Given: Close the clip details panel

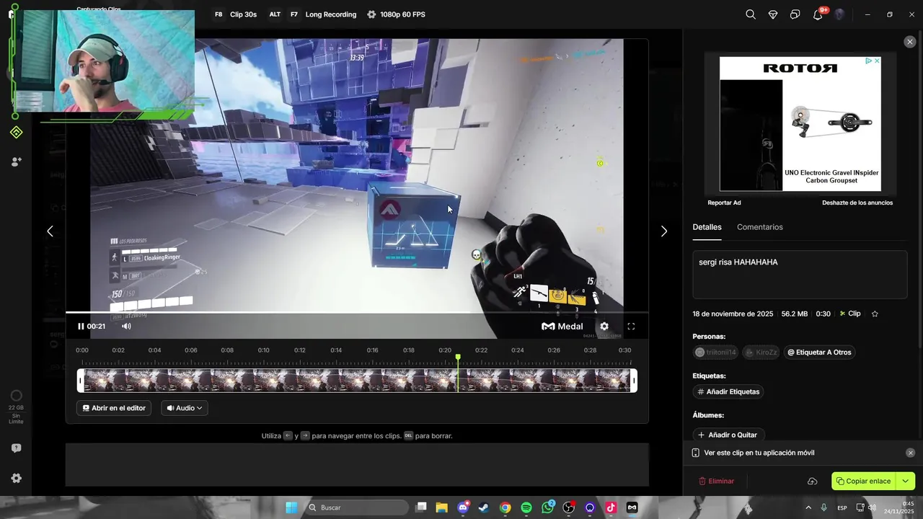Looking at the screenshot, I should pos(909,42).
